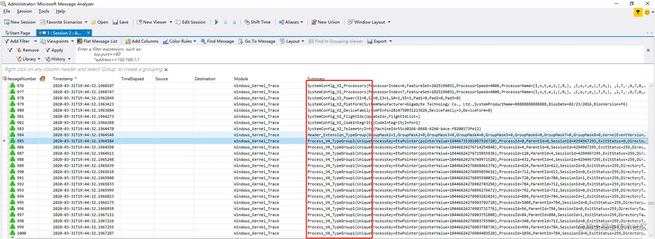Start the trace with green play button
Screen dimensions: 655x239
217,22
